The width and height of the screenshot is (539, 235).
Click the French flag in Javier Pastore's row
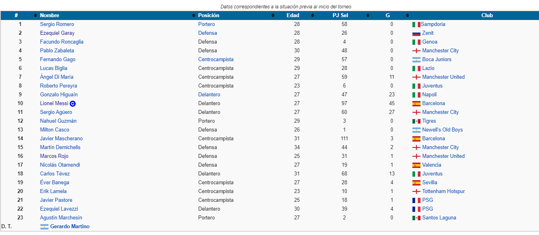point(416,200)
